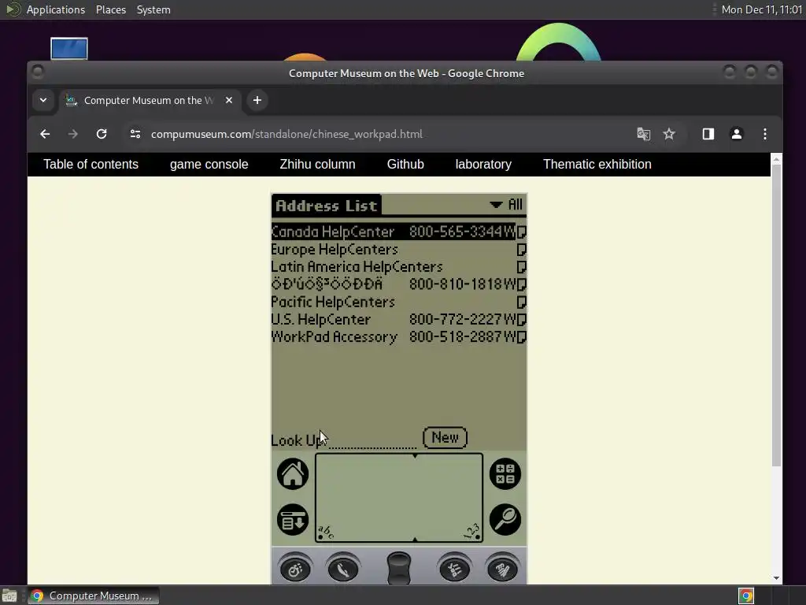Open game console navigation item

tap(209, 164)
